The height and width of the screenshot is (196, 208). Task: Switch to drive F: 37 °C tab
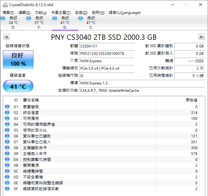pyautogui.click(x=39, y=22)
